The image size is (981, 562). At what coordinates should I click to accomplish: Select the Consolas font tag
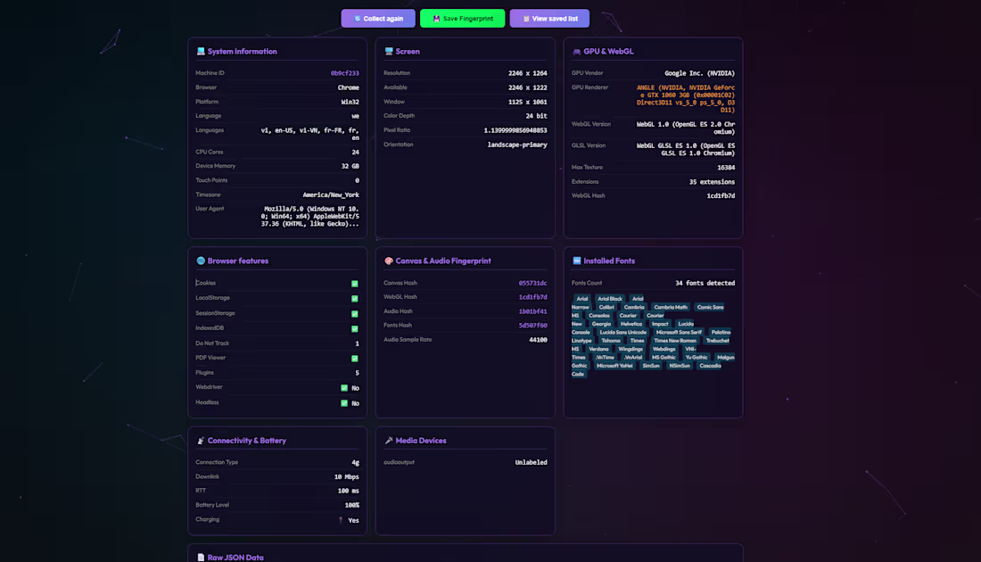coord(599,316)
